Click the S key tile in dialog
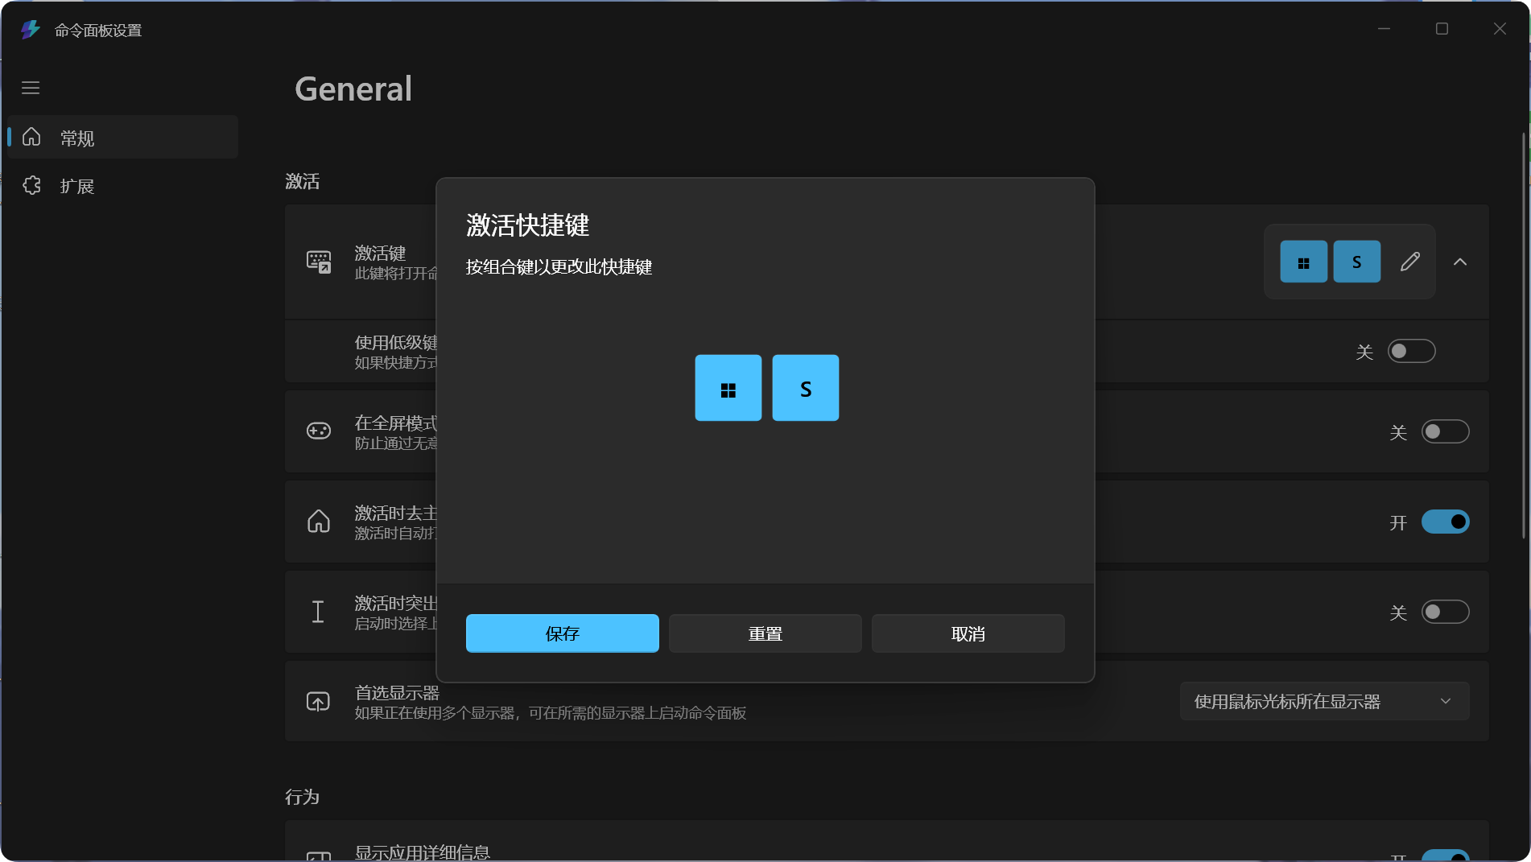This screenshot has height=862, width=1531. [x=805, y=388]
